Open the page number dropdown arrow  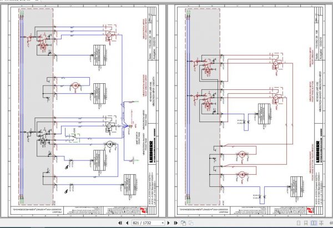coord(163,223)
